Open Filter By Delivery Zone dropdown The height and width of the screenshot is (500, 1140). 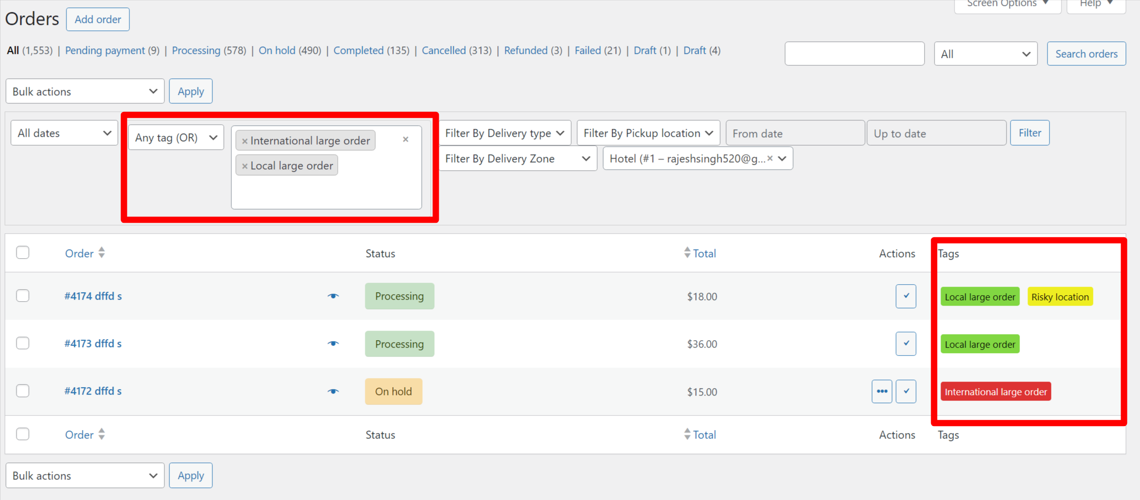(x=518, y=158)
